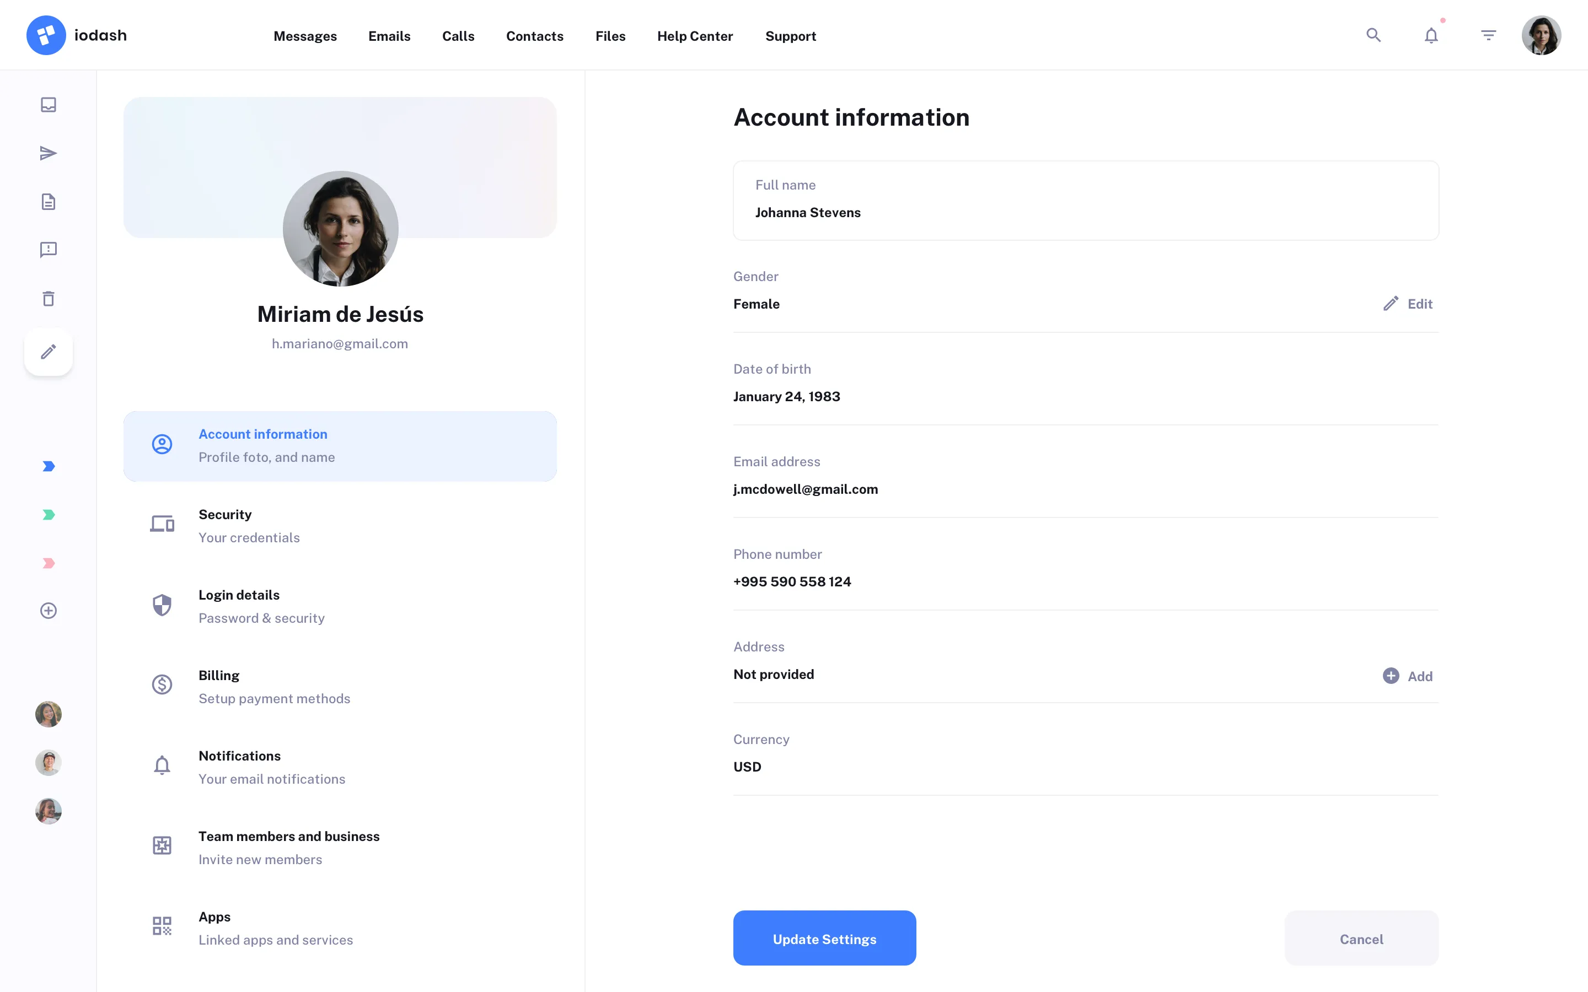Open the Drafts document icon in sidebar
Image resolution: width=1588 pixels, height=992 pixels.
pos(48,201)
